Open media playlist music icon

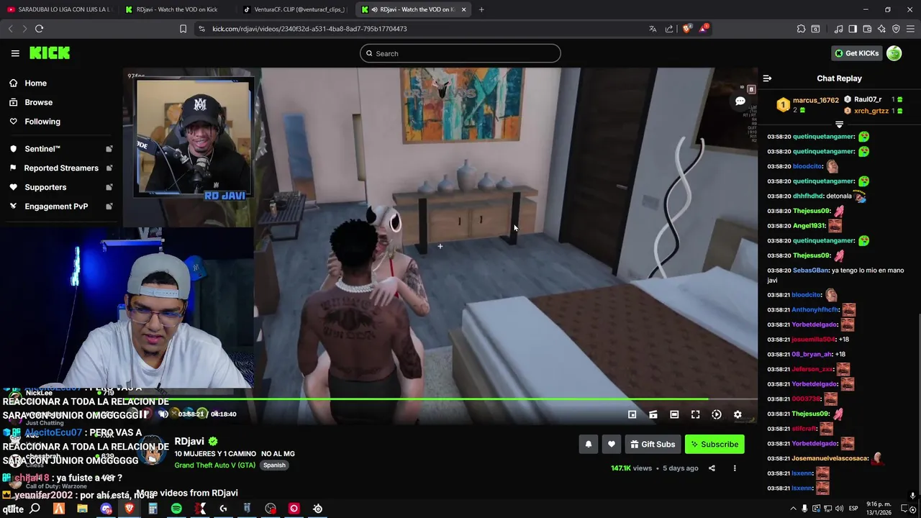pos(838,29)
